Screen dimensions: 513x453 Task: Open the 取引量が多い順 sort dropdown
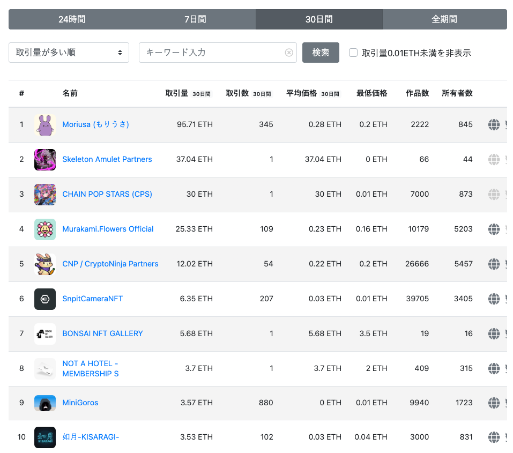(69, 53)
